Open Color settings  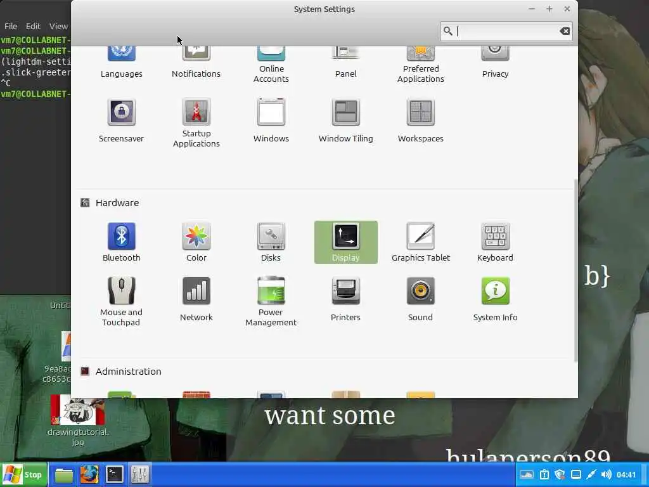(196, 242)
